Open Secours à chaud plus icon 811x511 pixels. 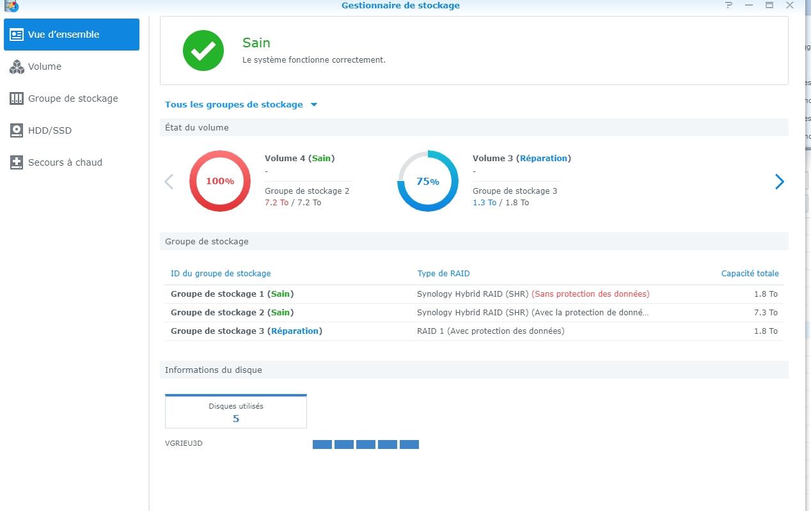[x=17, y=162]
